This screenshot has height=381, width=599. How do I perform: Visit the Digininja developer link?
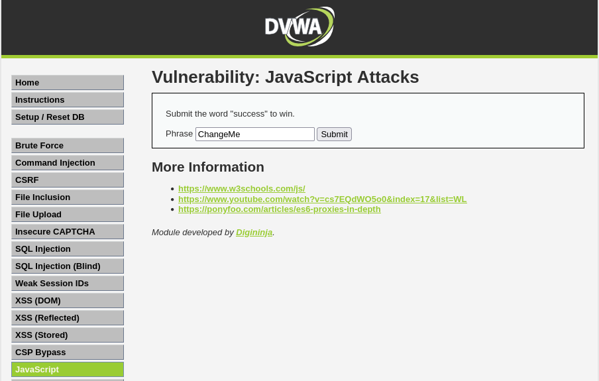pyautogui.click(x=254, y=233)
